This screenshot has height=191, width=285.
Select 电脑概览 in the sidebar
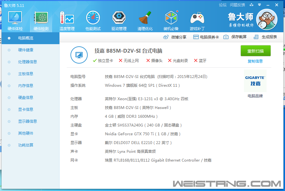tap(30, 38)
